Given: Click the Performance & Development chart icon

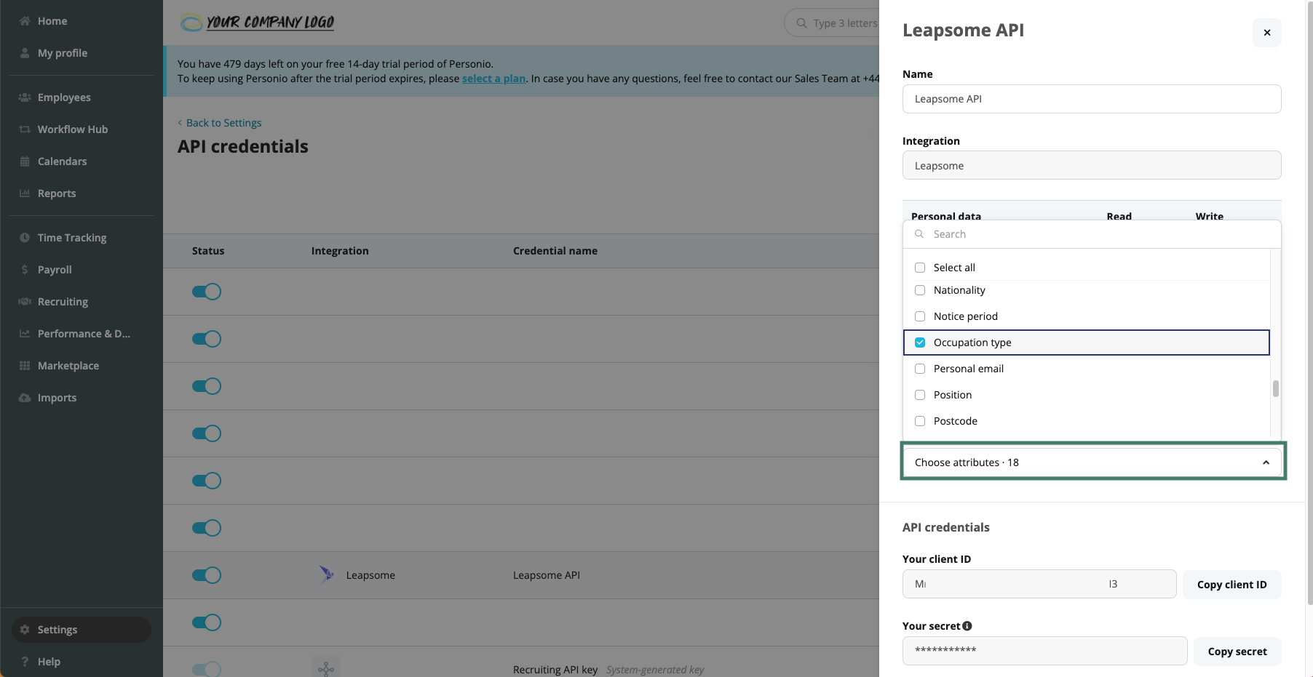Looking at the screenshot, I should pos(25,334).
